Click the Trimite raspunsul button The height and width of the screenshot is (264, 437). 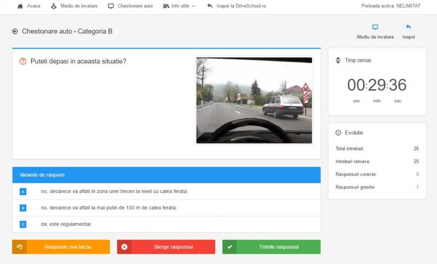pyautogui.click(x=271, y=247)
